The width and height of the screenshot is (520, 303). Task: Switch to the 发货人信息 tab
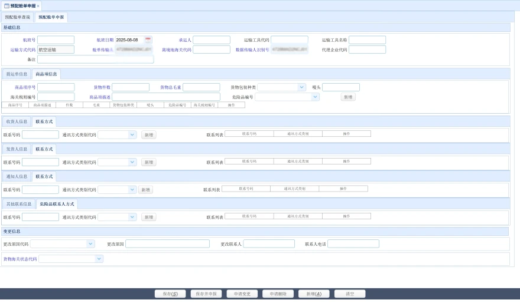point(16,149)
